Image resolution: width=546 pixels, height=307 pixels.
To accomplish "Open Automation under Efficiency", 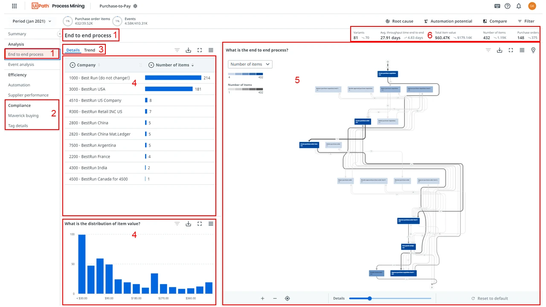I will [x=19, y=85].
